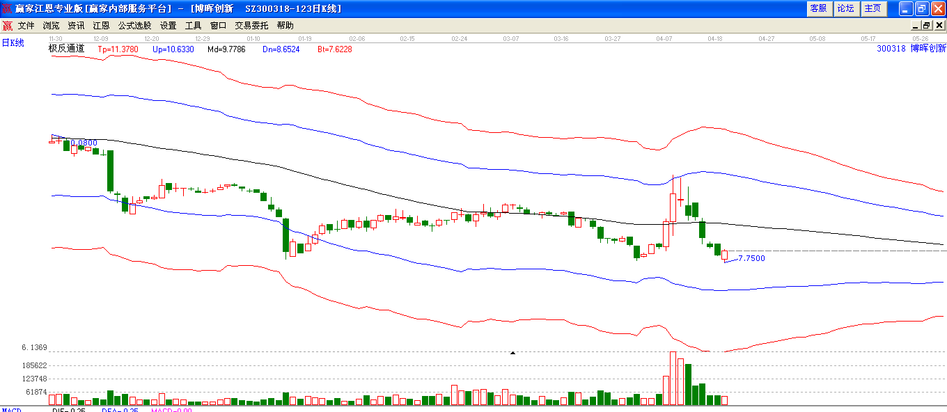Open the 浏览 menu
947x412 pixels.
click(52, 26)
